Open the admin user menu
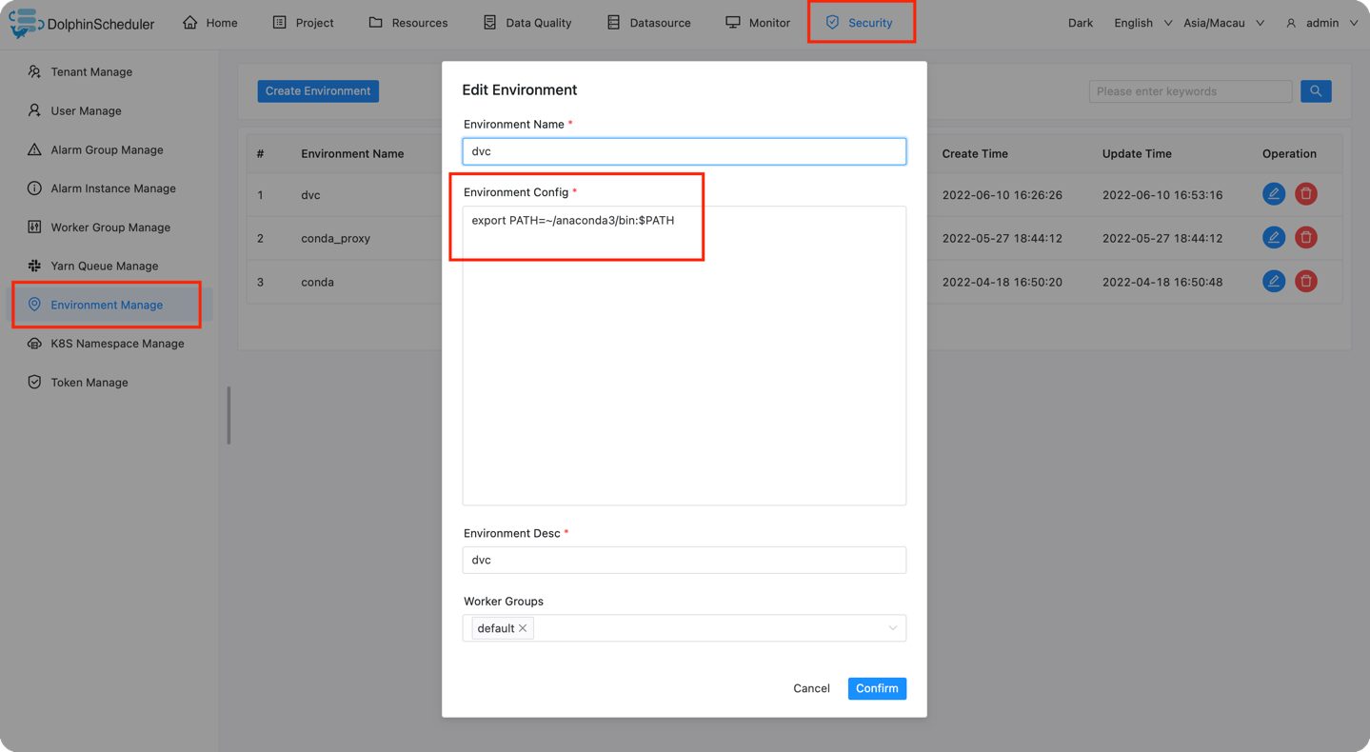Image resolution: width=1370 pixels, height=752 pixels. pos(1321,23)
